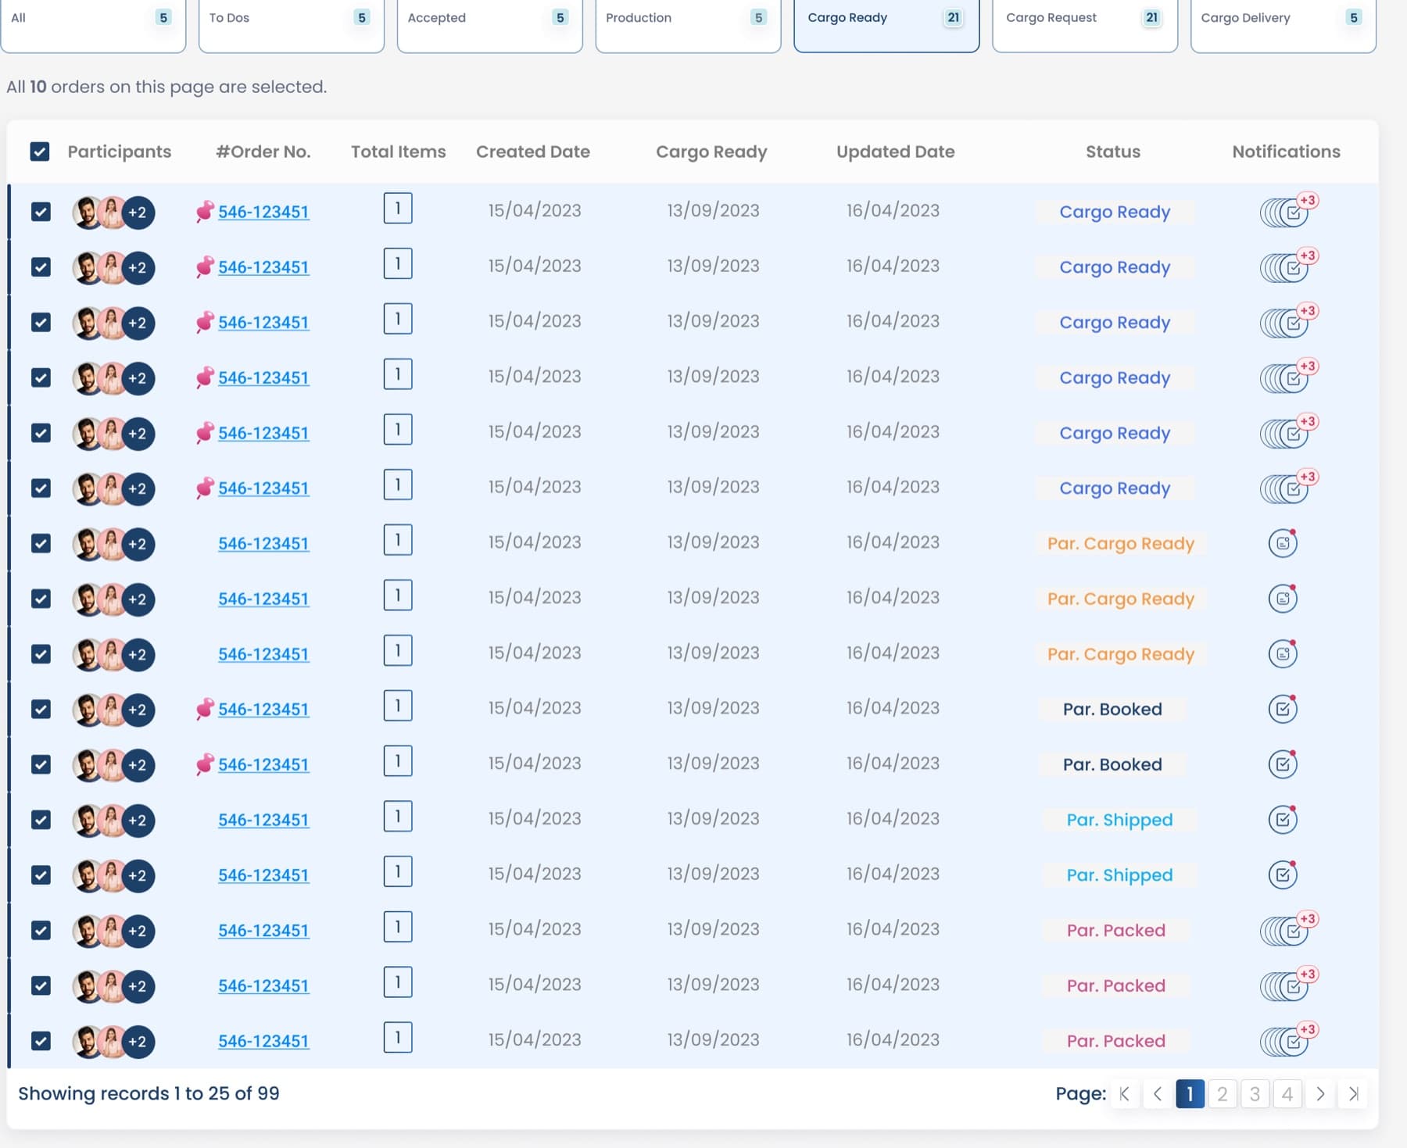Open notification icon in second Par. Booked row
1407x1148 pixels.
point(1283,764)
